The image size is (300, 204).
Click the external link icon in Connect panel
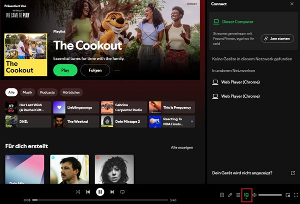tap(292, 173)
